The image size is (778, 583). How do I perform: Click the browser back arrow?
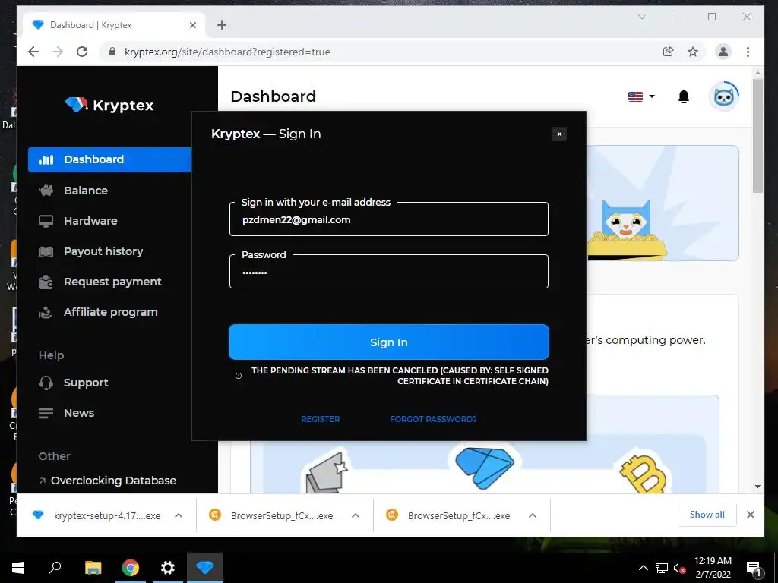pyautogui.click(x=33, y=52)
